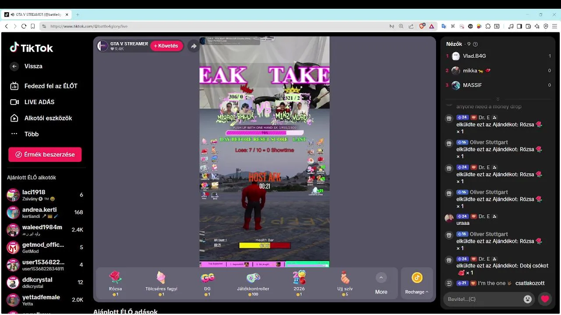Close the GTA V STREAMER tab

coord(67,14)
